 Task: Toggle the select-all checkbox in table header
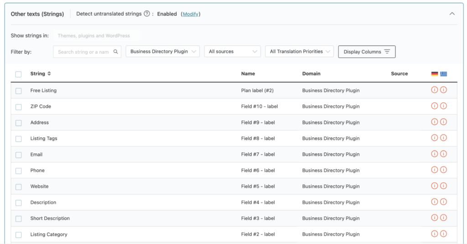18,74
